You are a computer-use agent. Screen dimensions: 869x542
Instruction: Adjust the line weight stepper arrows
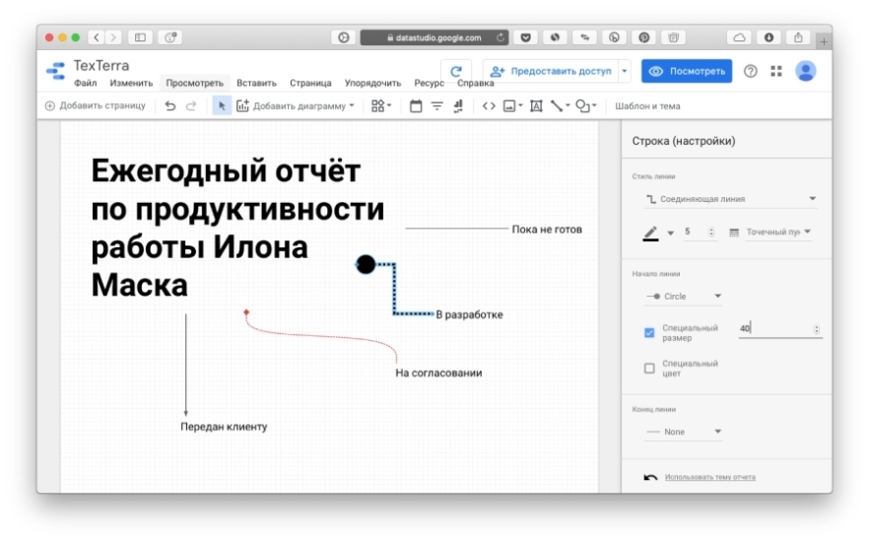711,233
